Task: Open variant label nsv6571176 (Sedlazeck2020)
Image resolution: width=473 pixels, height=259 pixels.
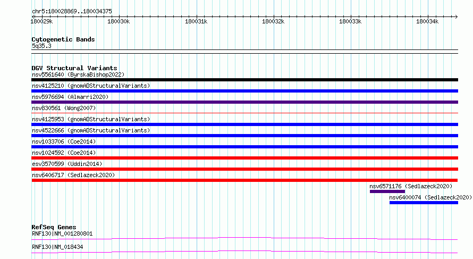Action: tap(411, 186)
